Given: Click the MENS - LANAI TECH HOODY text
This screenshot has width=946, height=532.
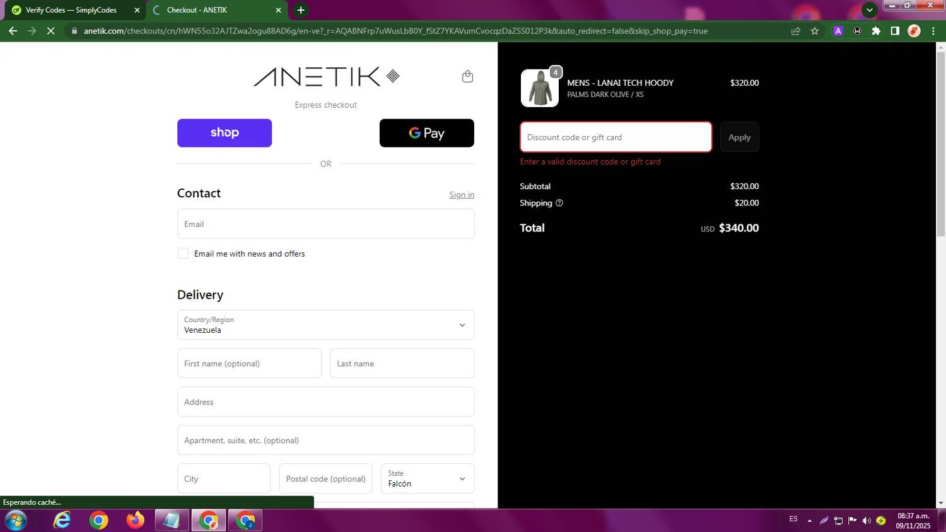Looking at the screenshot, I should 621,83.
